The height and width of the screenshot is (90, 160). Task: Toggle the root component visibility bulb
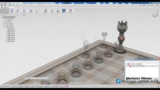4,17
